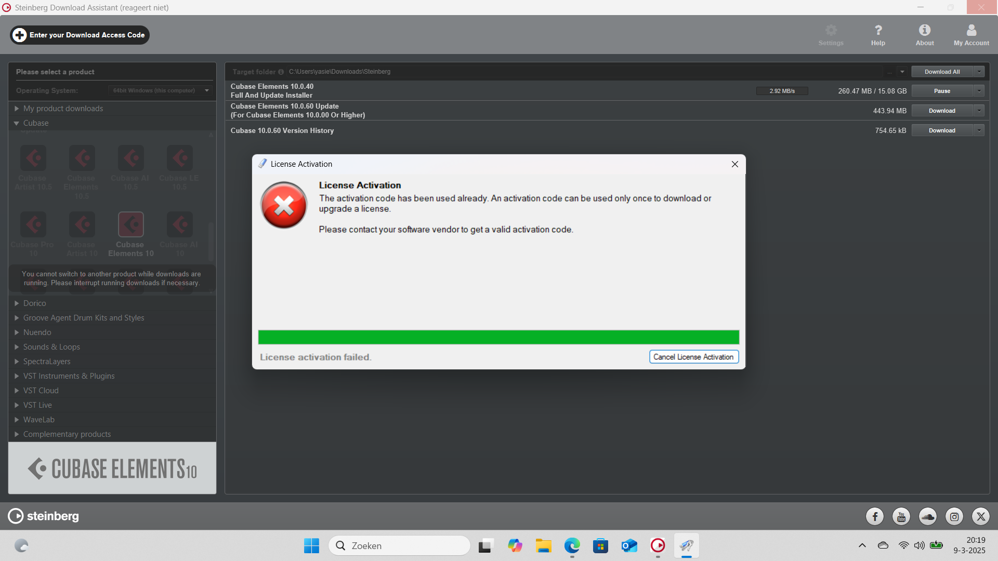Expand VST Instruments & Plugins category

[69, 376]
